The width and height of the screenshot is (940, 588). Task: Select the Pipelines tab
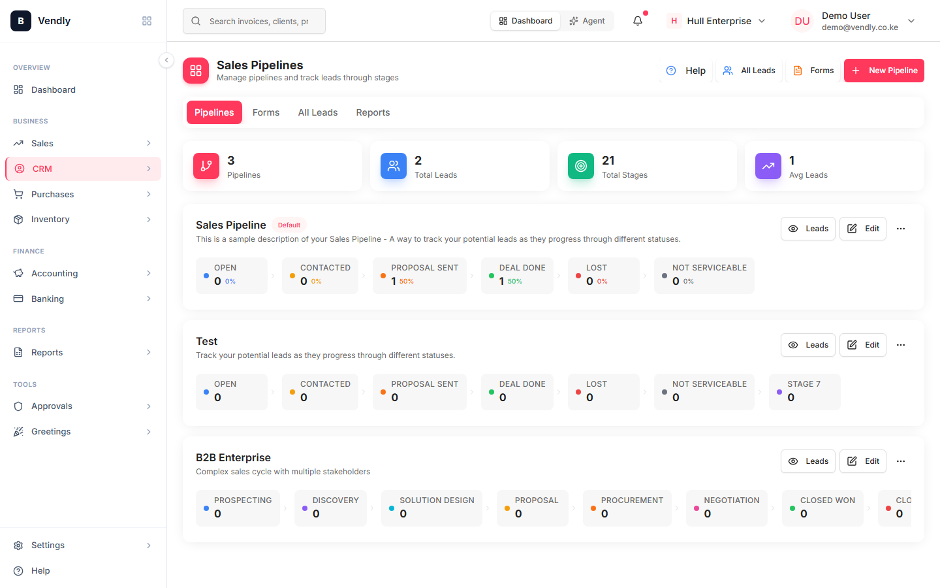pyautogui.click(x=214, y=112)
